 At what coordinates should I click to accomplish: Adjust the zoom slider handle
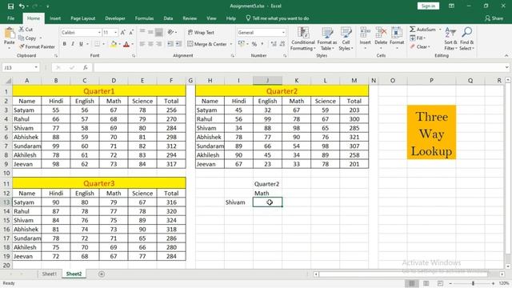coord(473,283)
